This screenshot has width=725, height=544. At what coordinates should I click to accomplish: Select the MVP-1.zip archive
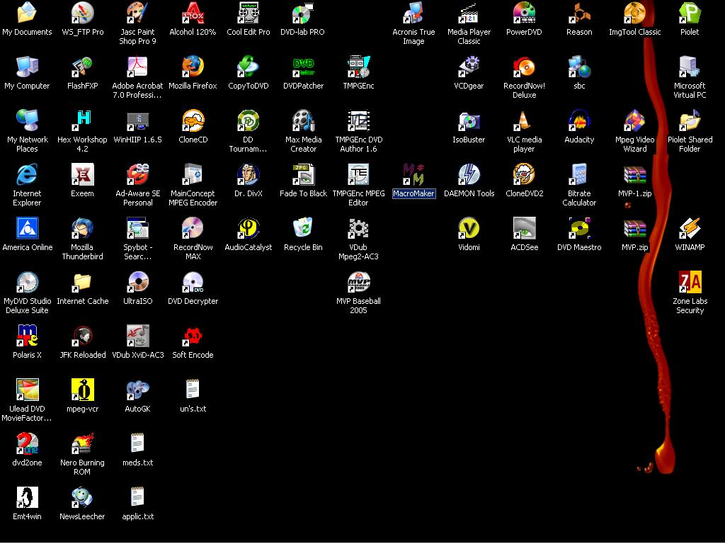click(x=635, y=174)
